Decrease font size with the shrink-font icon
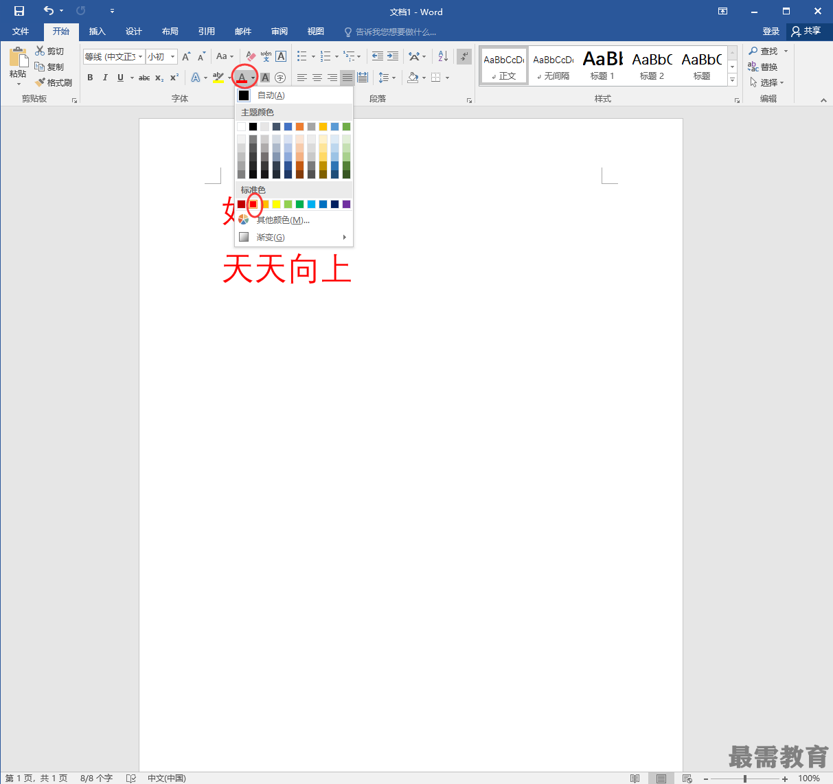This screenshot has width=833, height=784. point(201,56)
